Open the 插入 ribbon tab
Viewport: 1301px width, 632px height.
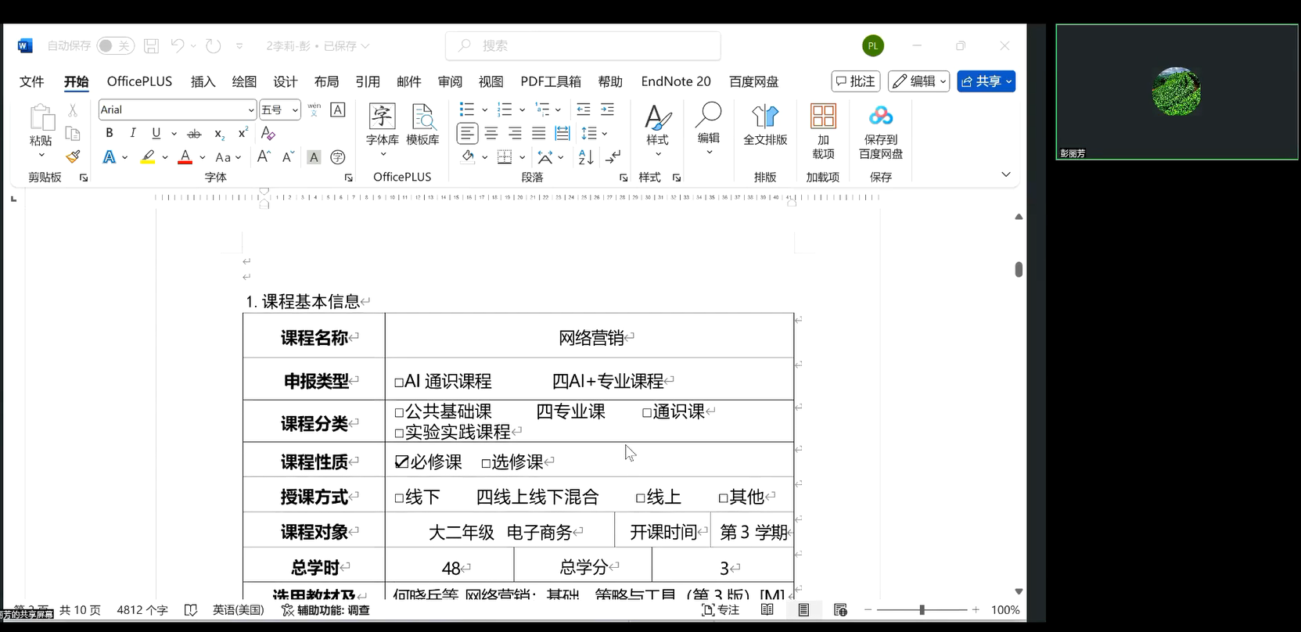point(203,81)
